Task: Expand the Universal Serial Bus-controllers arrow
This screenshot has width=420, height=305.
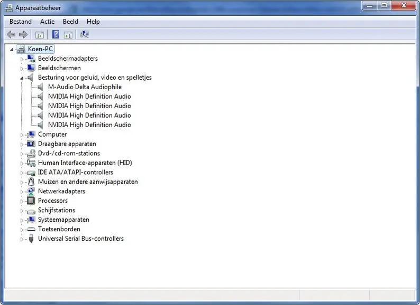Action: point(22,239)
